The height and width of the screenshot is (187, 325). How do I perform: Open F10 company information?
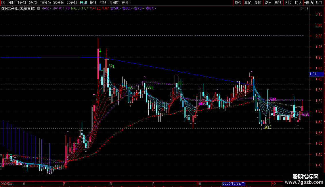click(x=288, y=3)
